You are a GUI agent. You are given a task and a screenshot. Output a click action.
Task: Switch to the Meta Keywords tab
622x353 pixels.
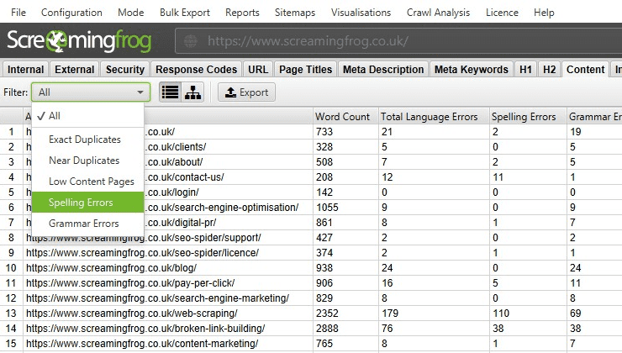(x=472, y=70)
